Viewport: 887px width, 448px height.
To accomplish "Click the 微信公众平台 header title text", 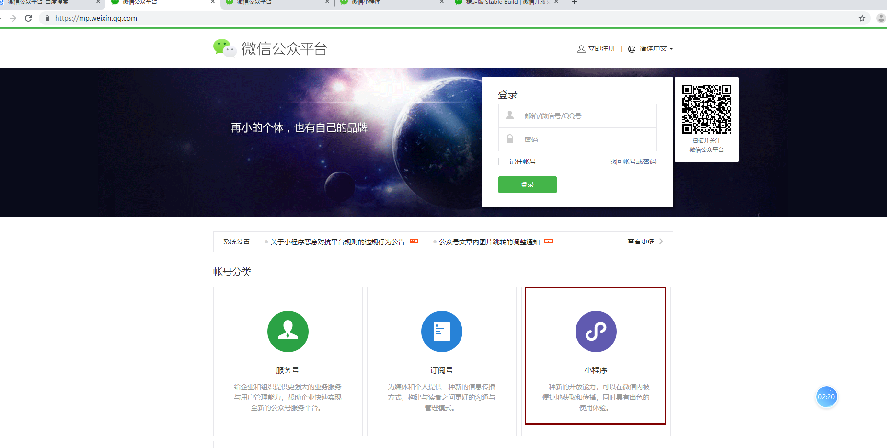I will pyautogui.click(x=284, y=48).
